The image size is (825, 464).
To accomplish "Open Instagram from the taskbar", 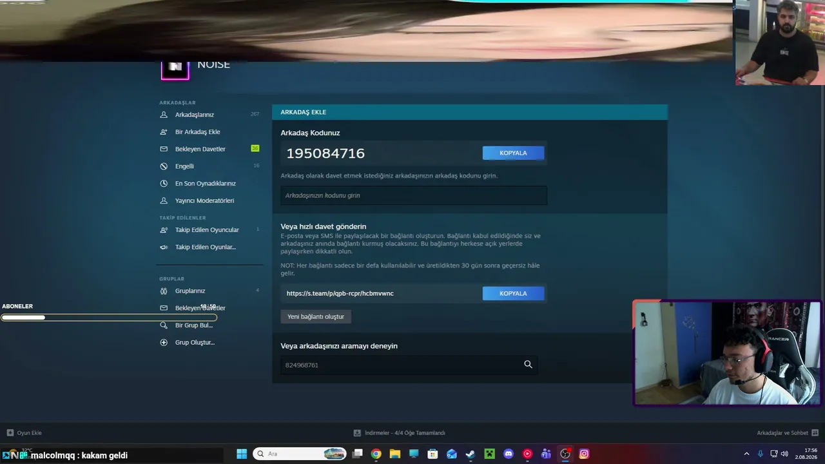I will 584,454.
